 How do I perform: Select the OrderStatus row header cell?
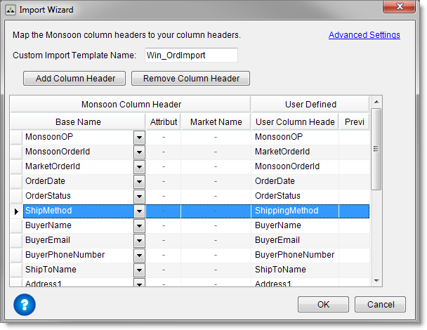(15, 196)
